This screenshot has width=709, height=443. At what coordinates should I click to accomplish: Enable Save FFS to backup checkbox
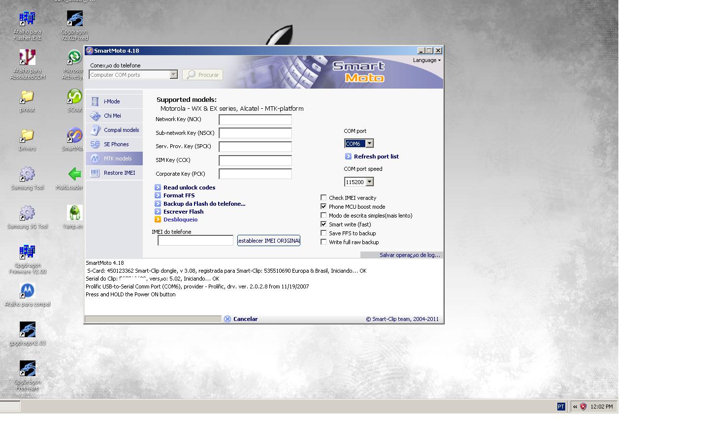pos(323,233)
